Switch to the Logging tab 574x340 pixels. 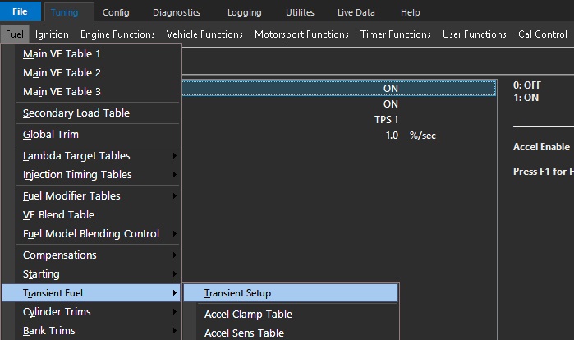tap(244, 12)
